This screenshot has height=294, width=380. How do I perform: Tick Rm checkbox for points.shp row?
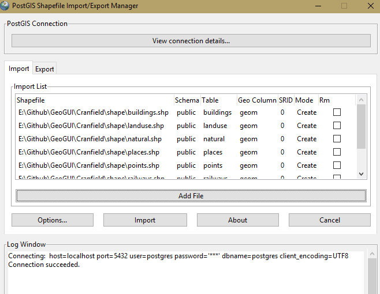337,165
